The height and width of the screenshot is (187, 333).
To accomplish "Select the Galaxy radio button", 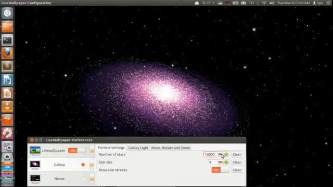I will click(83, 165).
